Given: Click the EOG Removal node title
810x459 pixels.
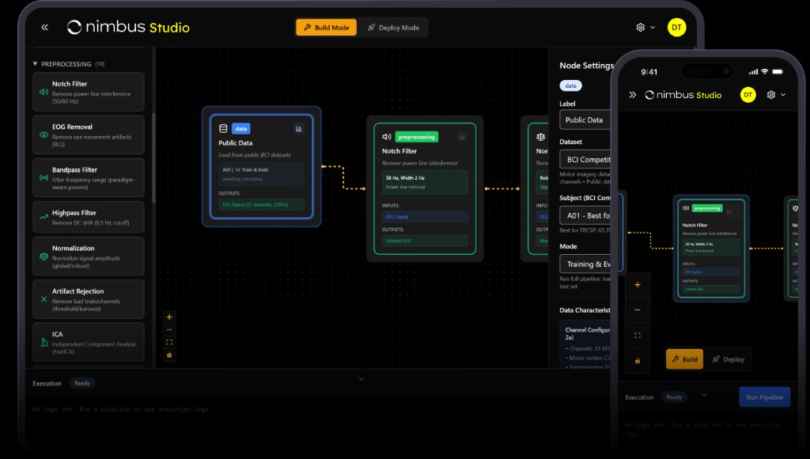Looking at the screenshot, I should coord(72,127).
